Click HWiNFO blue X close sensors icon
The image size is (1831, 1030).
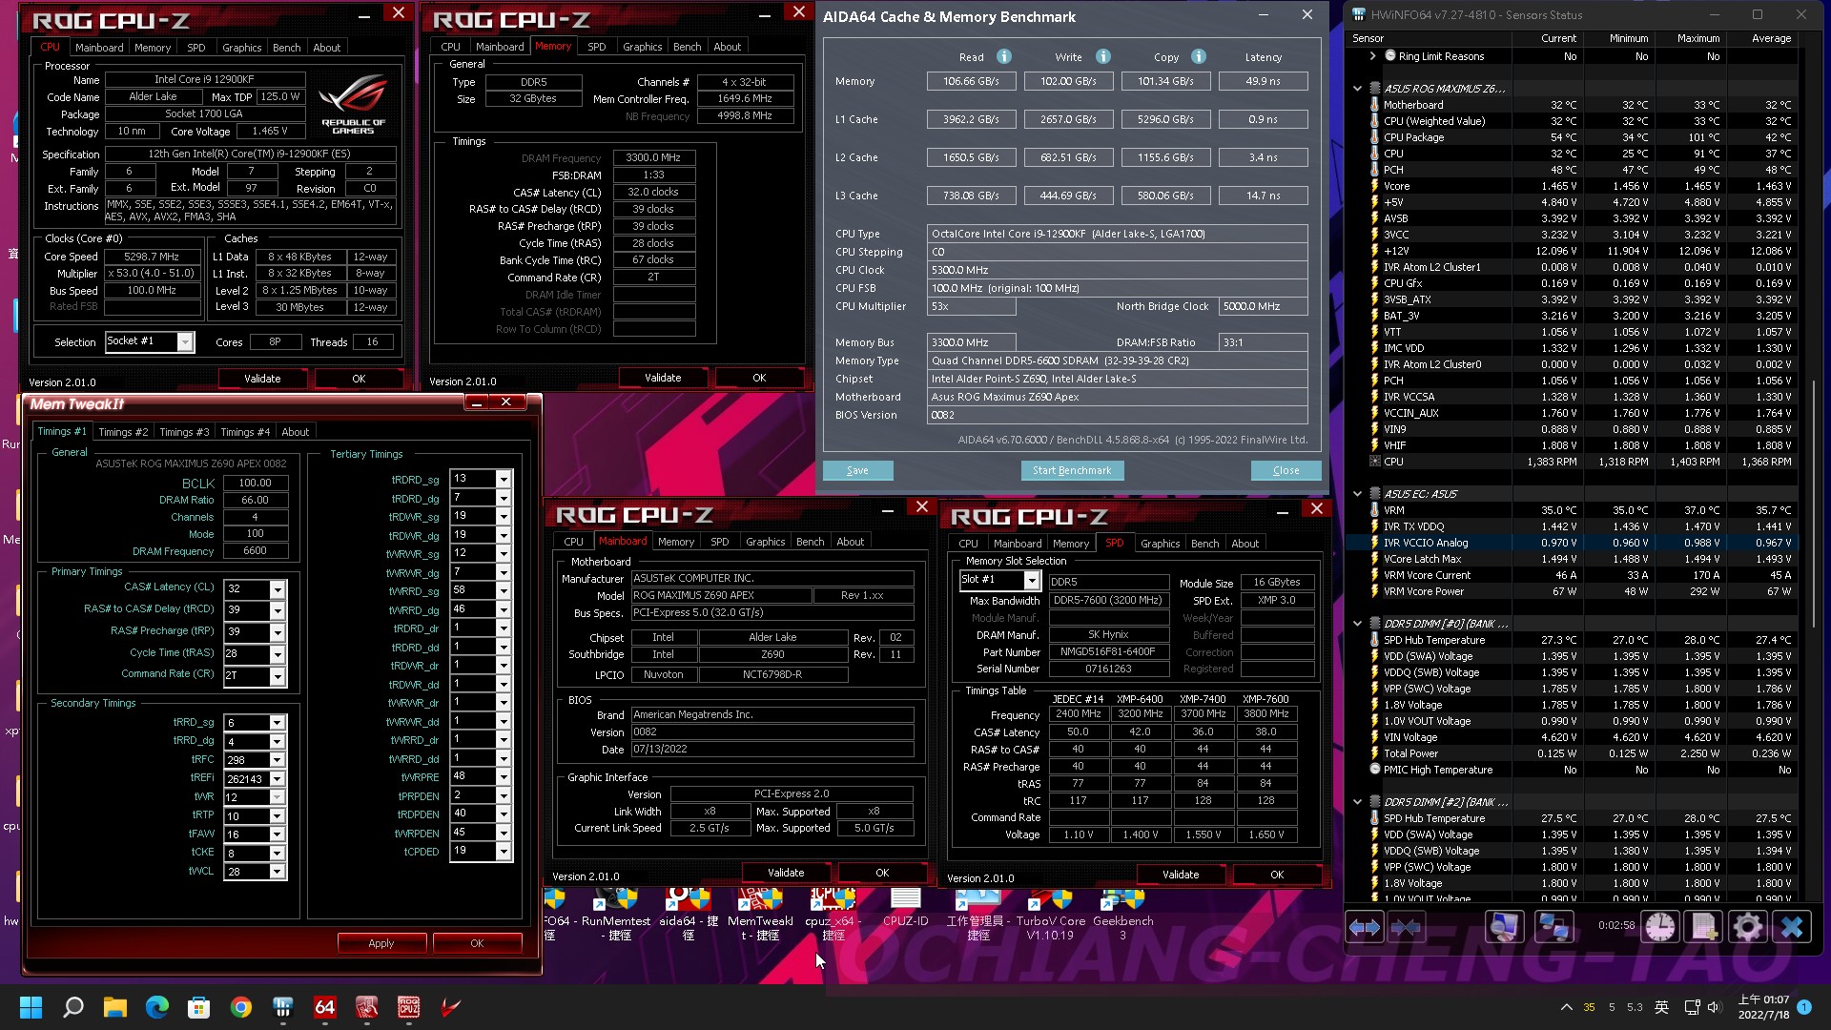pyautogui.click(x=1792, y=926)
